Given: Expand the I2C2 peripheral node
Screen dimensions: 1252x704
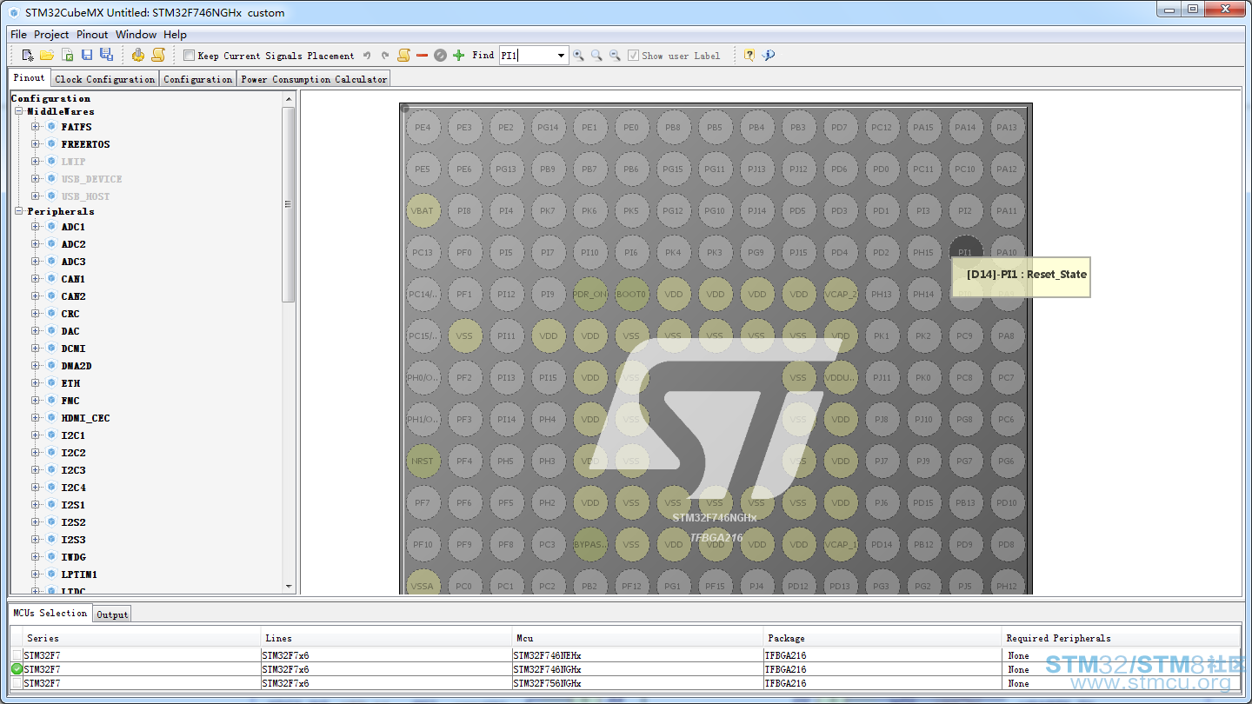Looking at the screenshot, I should pyautogui.click(x=36, y=453).
